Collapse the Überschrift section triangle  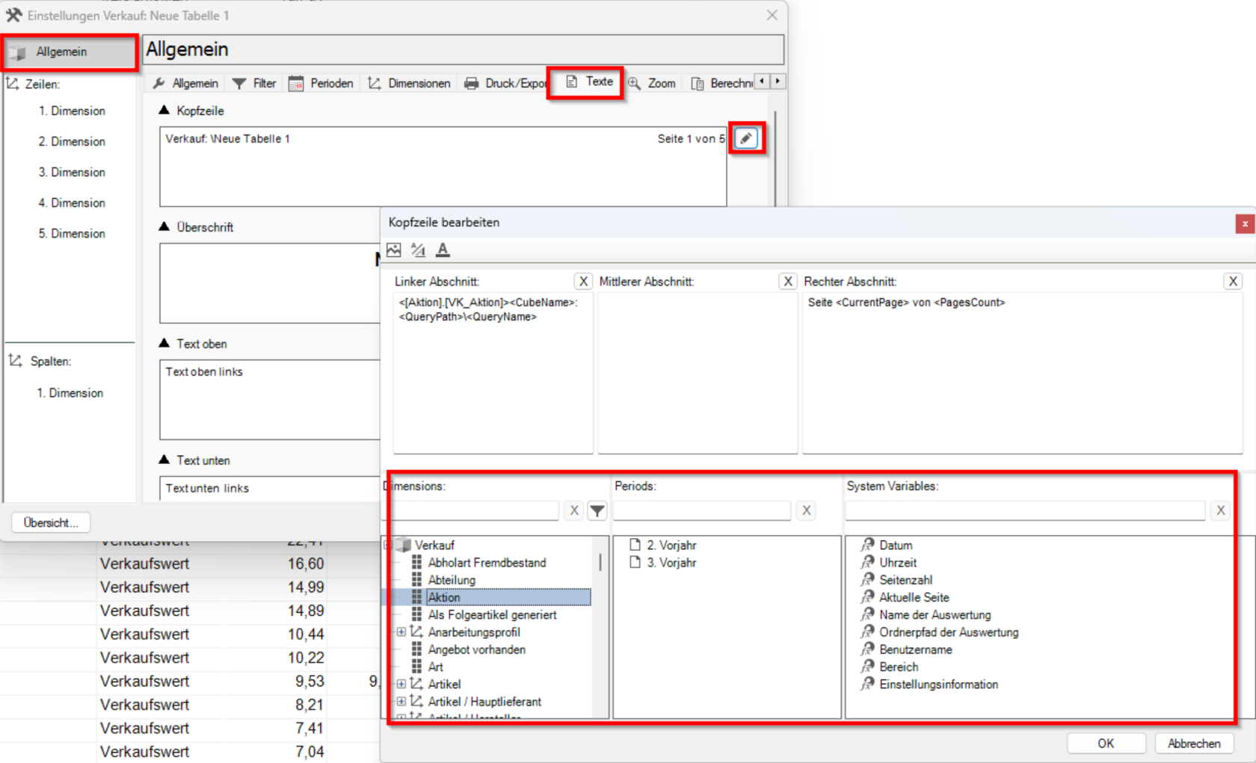tap(164, 226)
